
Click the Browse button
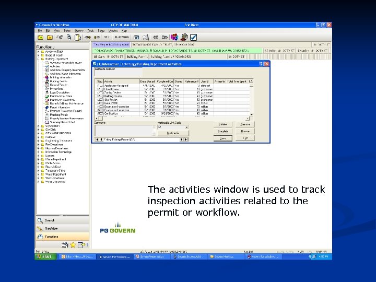245,131
